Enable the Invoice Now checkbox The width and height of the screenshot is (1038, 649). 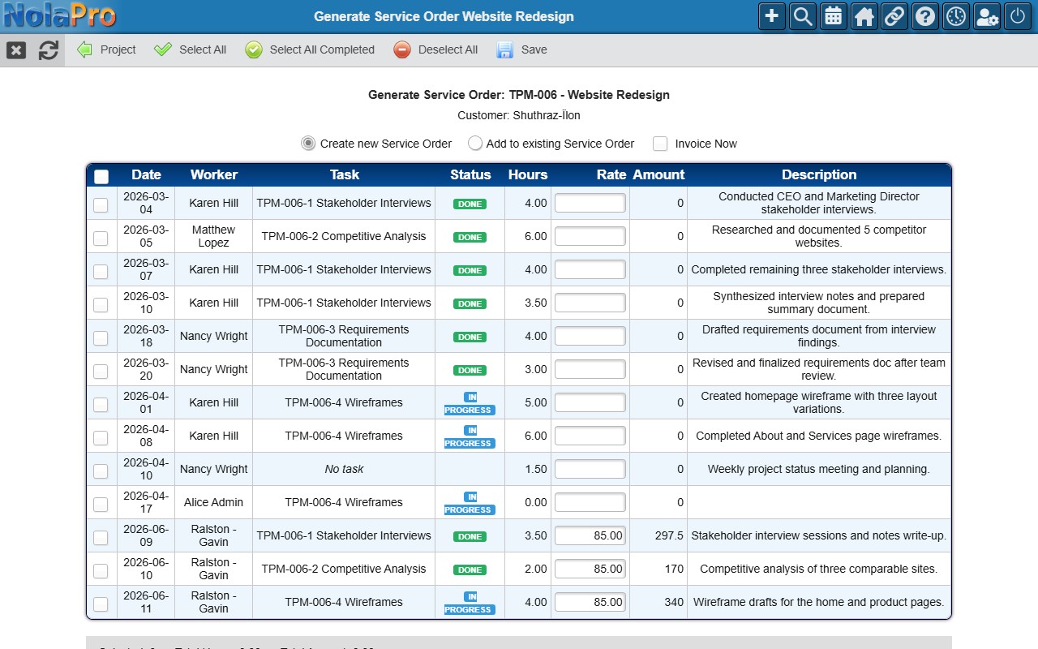coord(660,144)
